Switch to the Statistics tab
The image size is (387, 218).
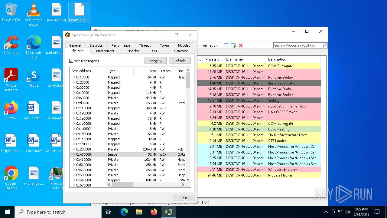96,45
